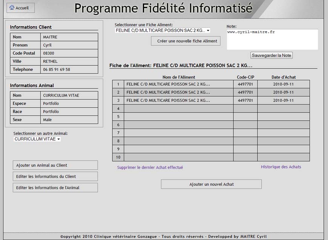Click copyright footer text

[163, 237]
